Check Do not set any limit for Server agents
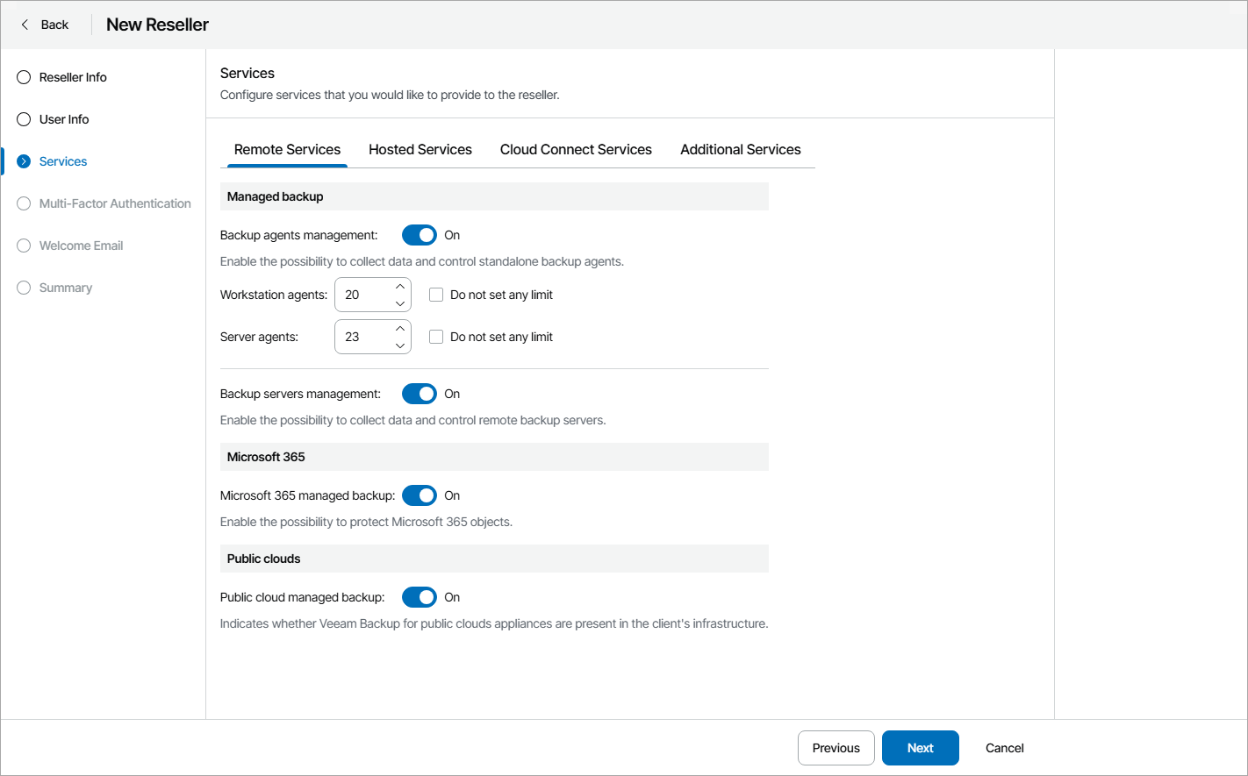 click(436, 337)
